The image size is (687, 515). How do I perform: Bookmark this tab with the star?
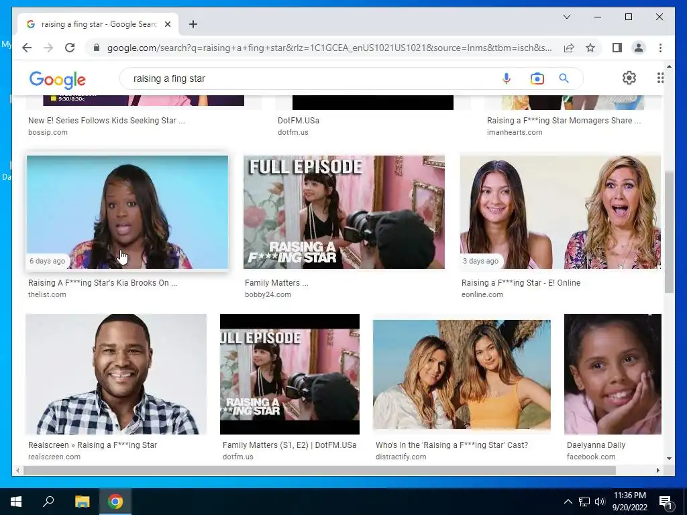590,48
